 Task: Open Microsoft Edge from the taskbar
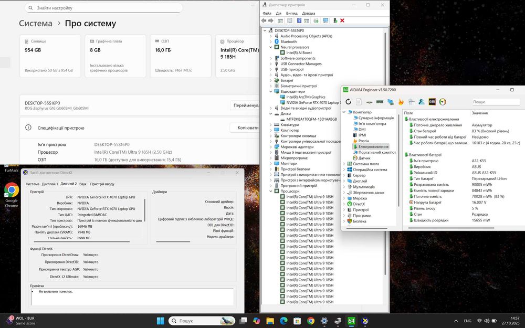pos(283,321)
